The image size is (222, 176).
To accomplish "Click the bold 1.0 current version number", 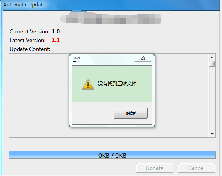I will click(56, 31).
